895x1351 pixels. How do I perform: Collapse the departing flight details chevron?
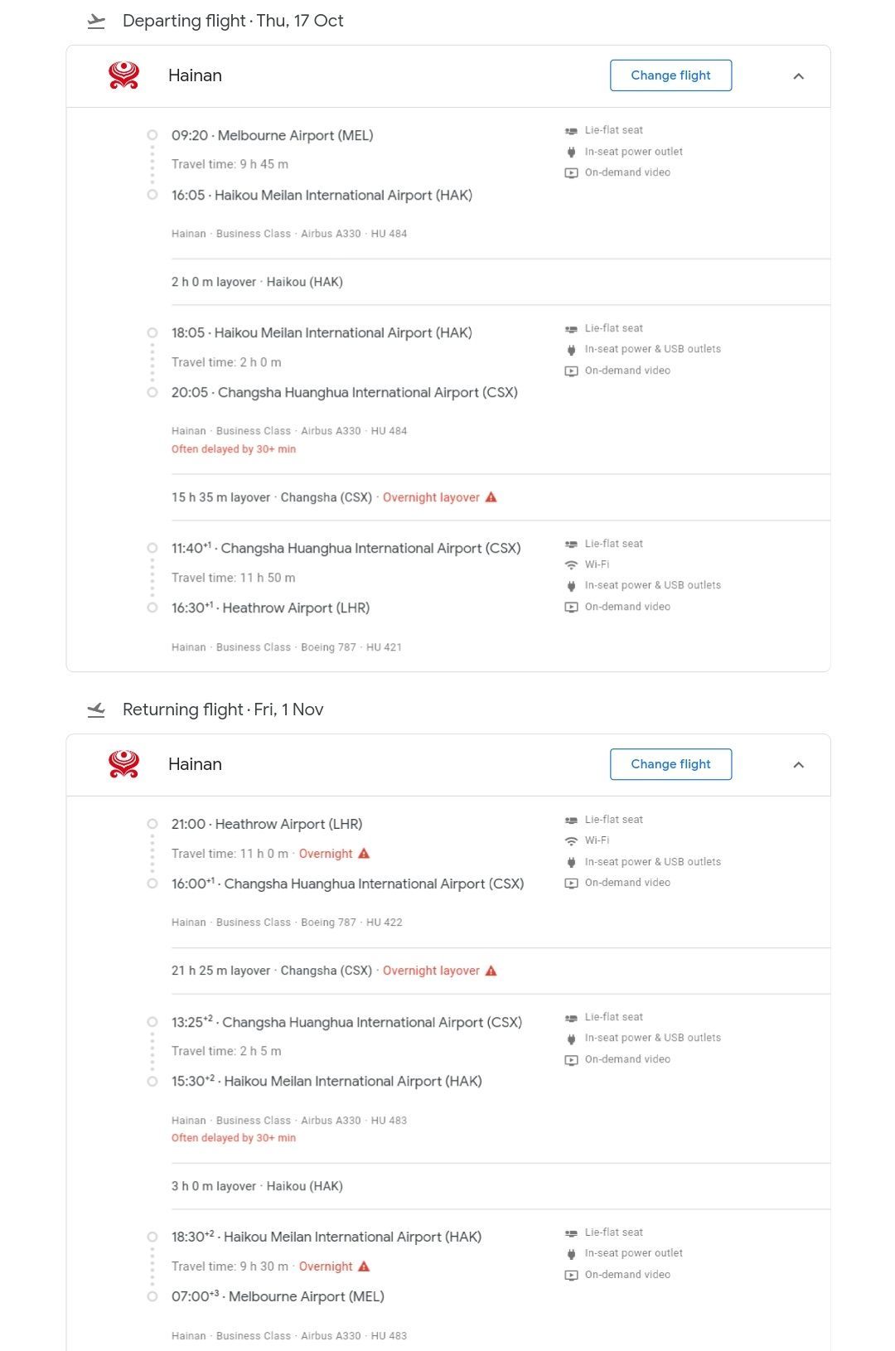point(799,76)
